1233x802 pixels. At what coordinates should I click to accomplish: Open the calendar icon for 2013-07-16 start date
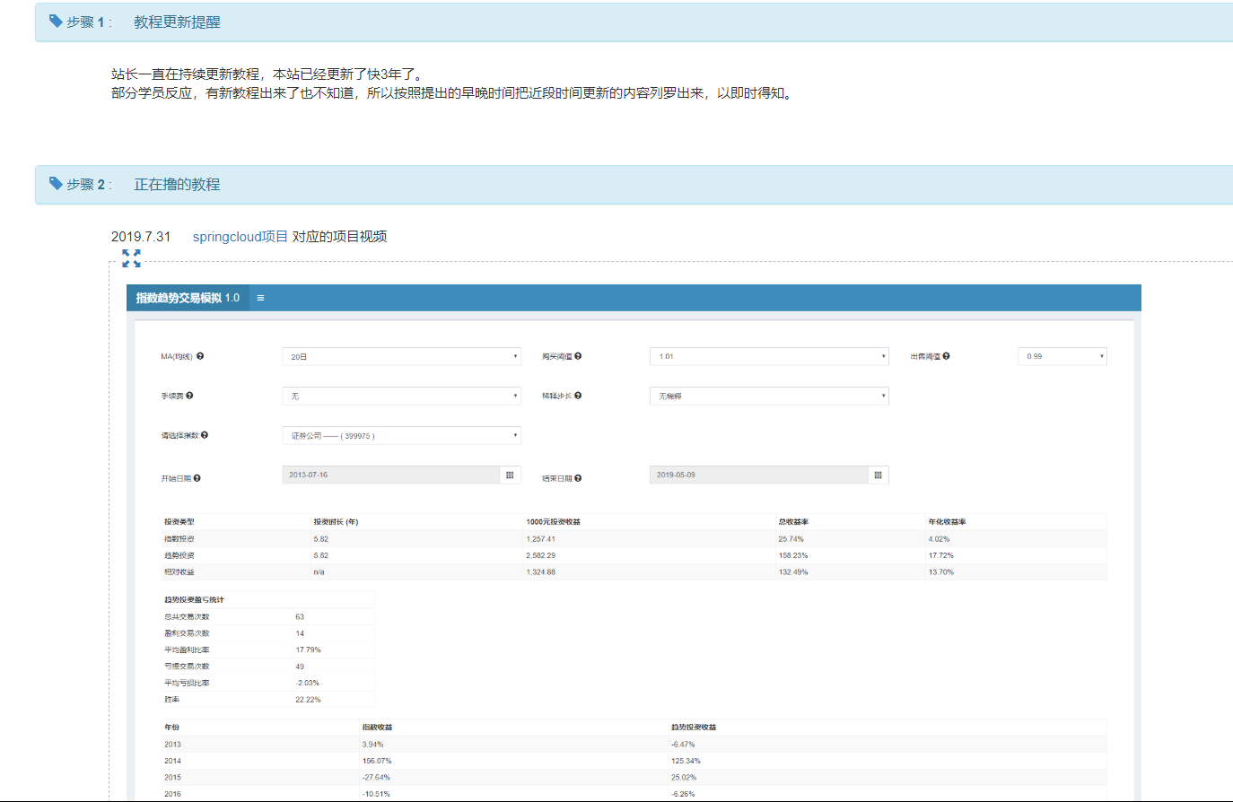pyautogui.click(x=510, y=475)
